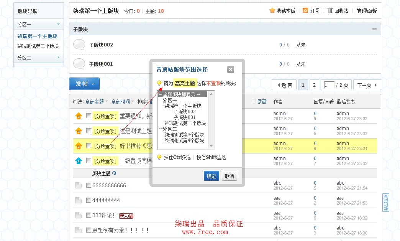Click the speech bubble icon beside 子版块002
Screen dimensions: 400x241
pyautogui.click(x=79, y=45)
